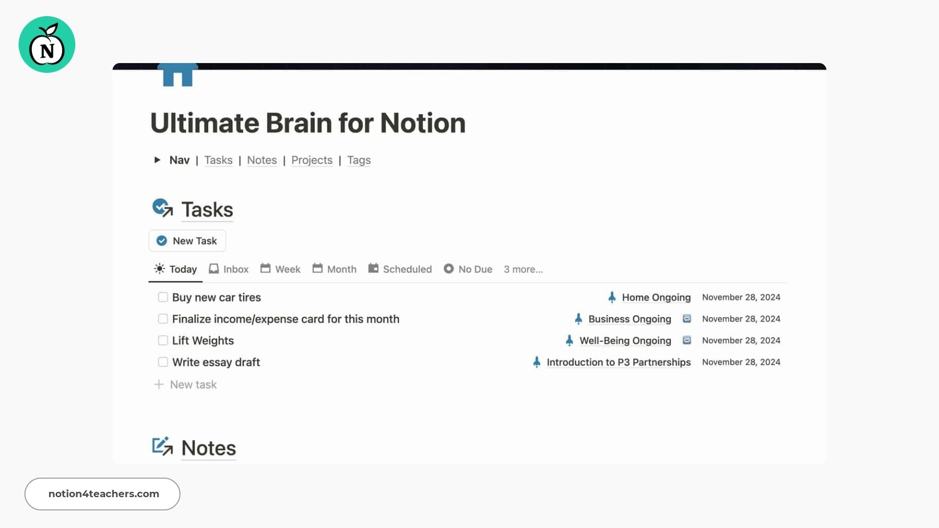Click the Inbox calendar icon
The image size is (939, 528).
pyautogui.click(x=213, y=269)
